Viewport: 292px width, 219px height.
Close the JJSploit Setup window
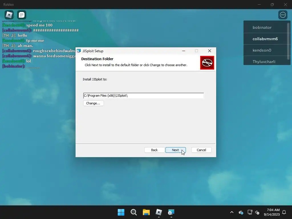coord(210,51)
